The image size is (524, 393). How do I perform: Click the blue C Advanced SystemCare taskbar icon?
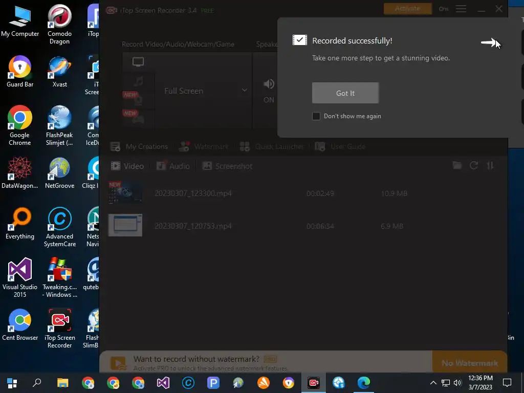click(x=188, y=383)
